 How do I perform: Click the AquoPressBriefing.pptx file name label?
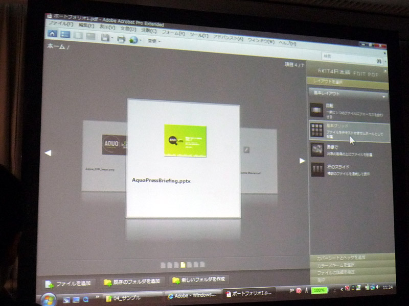(x=161, y=181)
